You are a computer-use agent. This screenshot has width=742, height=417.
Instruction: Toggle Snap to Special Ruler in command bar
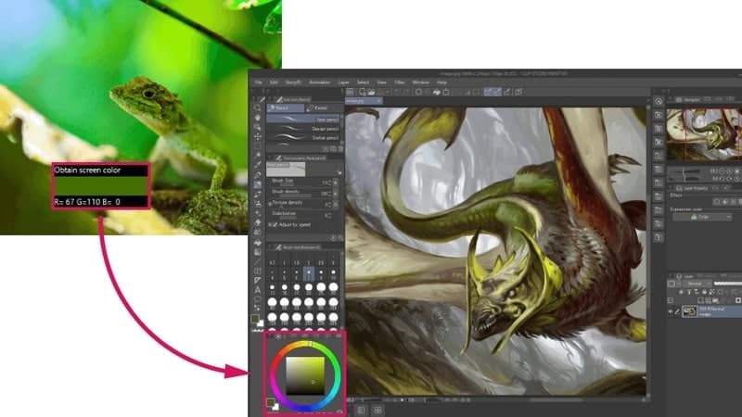pyautogui.click(x=497, y=92)
